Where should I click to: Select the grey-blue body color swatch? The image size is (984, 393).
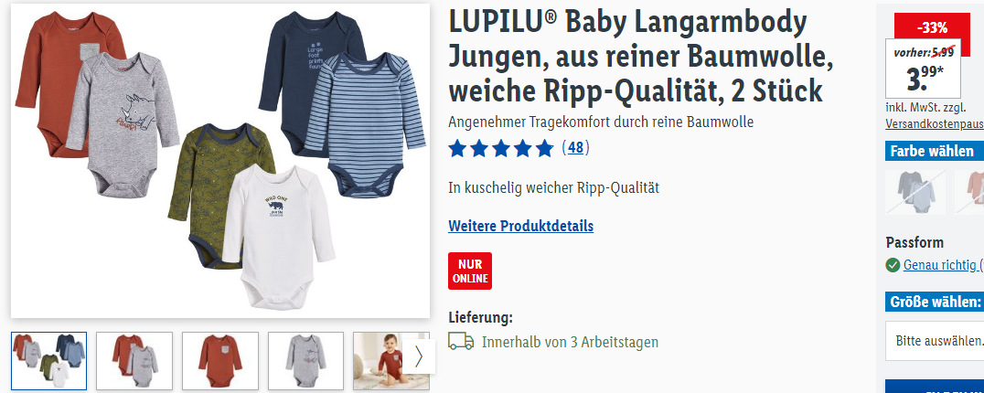pos(915,190)
